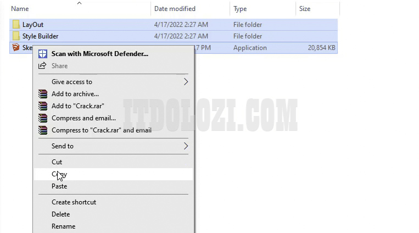This screenshot has height=233, width=419.
Task: Pick Rename from the context menu
Action: pos(63,226)
